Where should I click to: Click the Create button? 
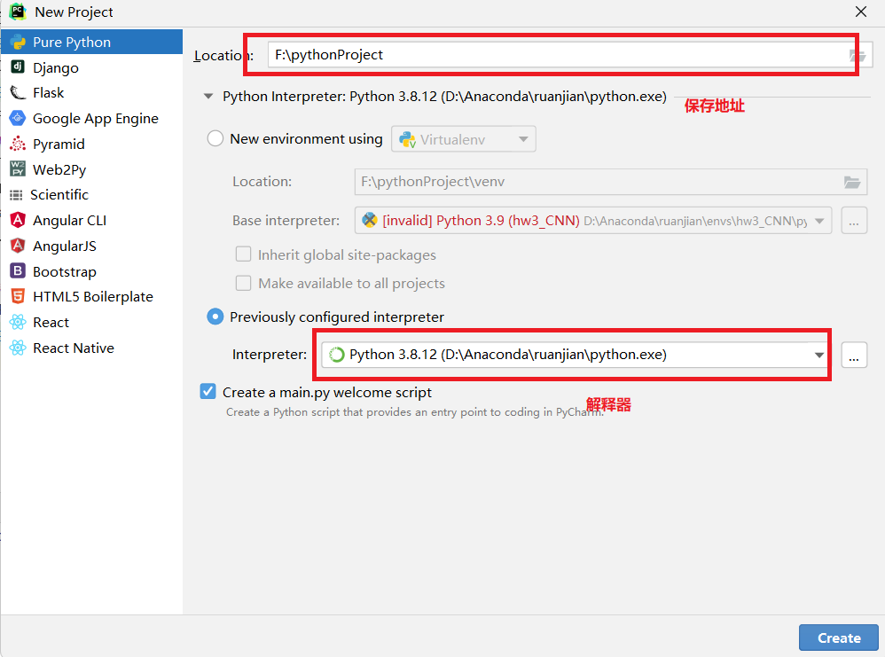click(x=839, y=637)
